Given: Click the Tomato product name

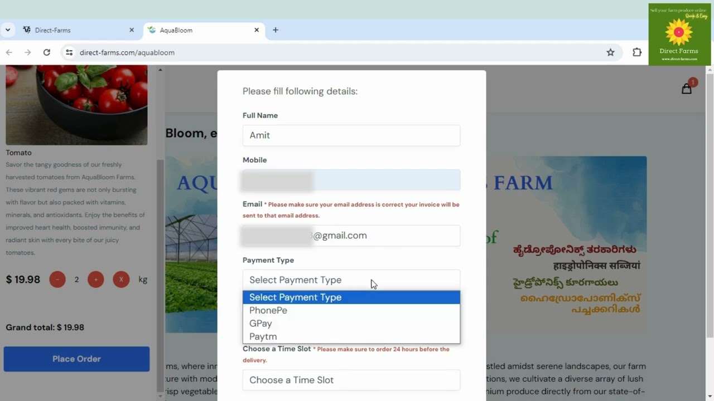Looking at the screenshot, I should (19, 153).
